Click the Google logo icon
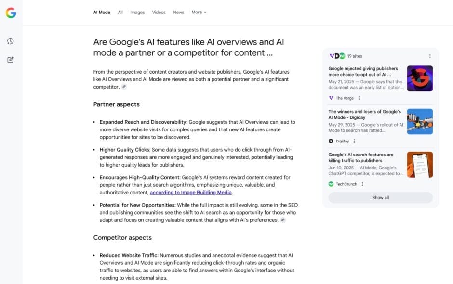This screenshot has width=453, height=284. (x=11, y=13)
